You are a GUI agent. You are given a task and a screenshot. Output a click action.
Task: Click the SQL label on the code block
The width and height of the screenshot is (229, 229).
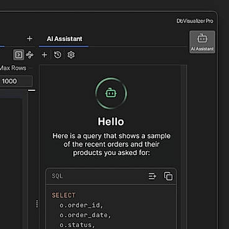(57, 176)
